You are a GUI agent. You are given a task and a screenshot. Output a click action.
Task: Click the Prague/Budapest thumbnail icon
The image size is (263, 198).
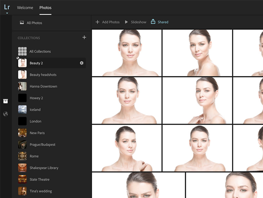(22, 145)
